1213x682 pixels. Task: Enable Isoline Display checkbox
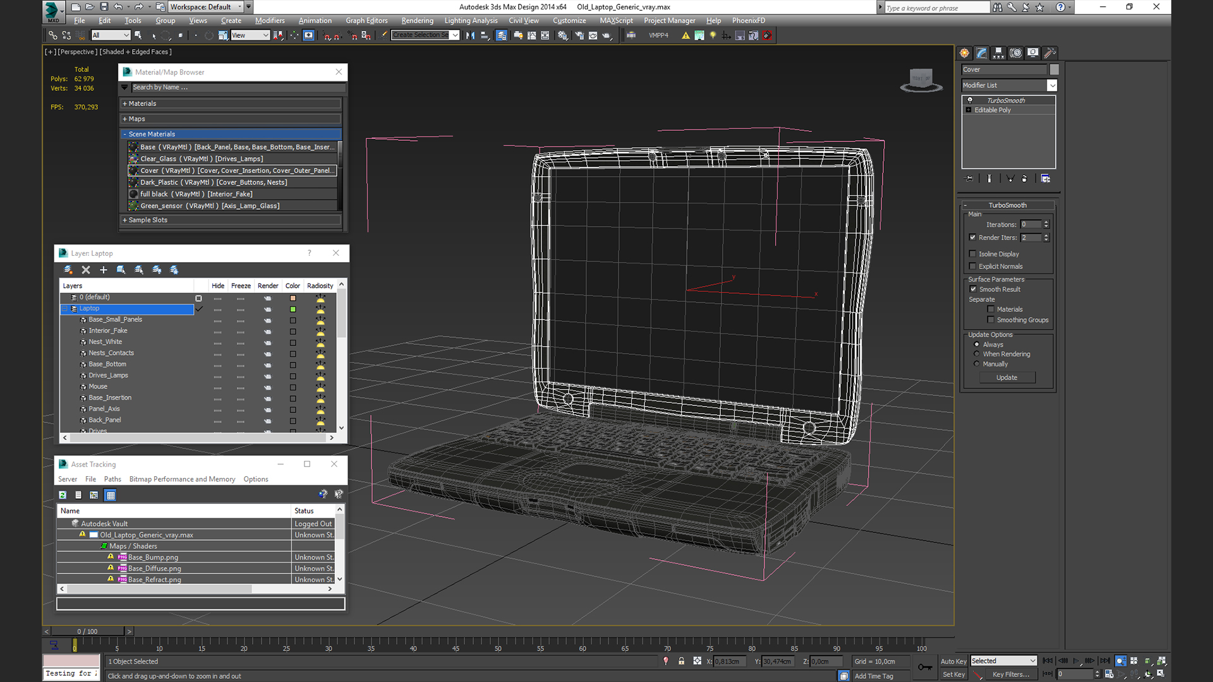tap(973, 254)
